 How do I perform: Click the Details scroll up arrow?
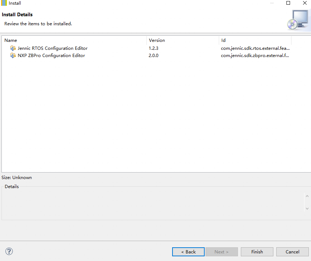pyautogui.click(x=307, y=196)
